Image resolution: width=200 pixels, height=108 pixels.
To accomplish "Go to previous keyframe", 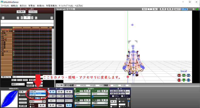I will [18, 18].
